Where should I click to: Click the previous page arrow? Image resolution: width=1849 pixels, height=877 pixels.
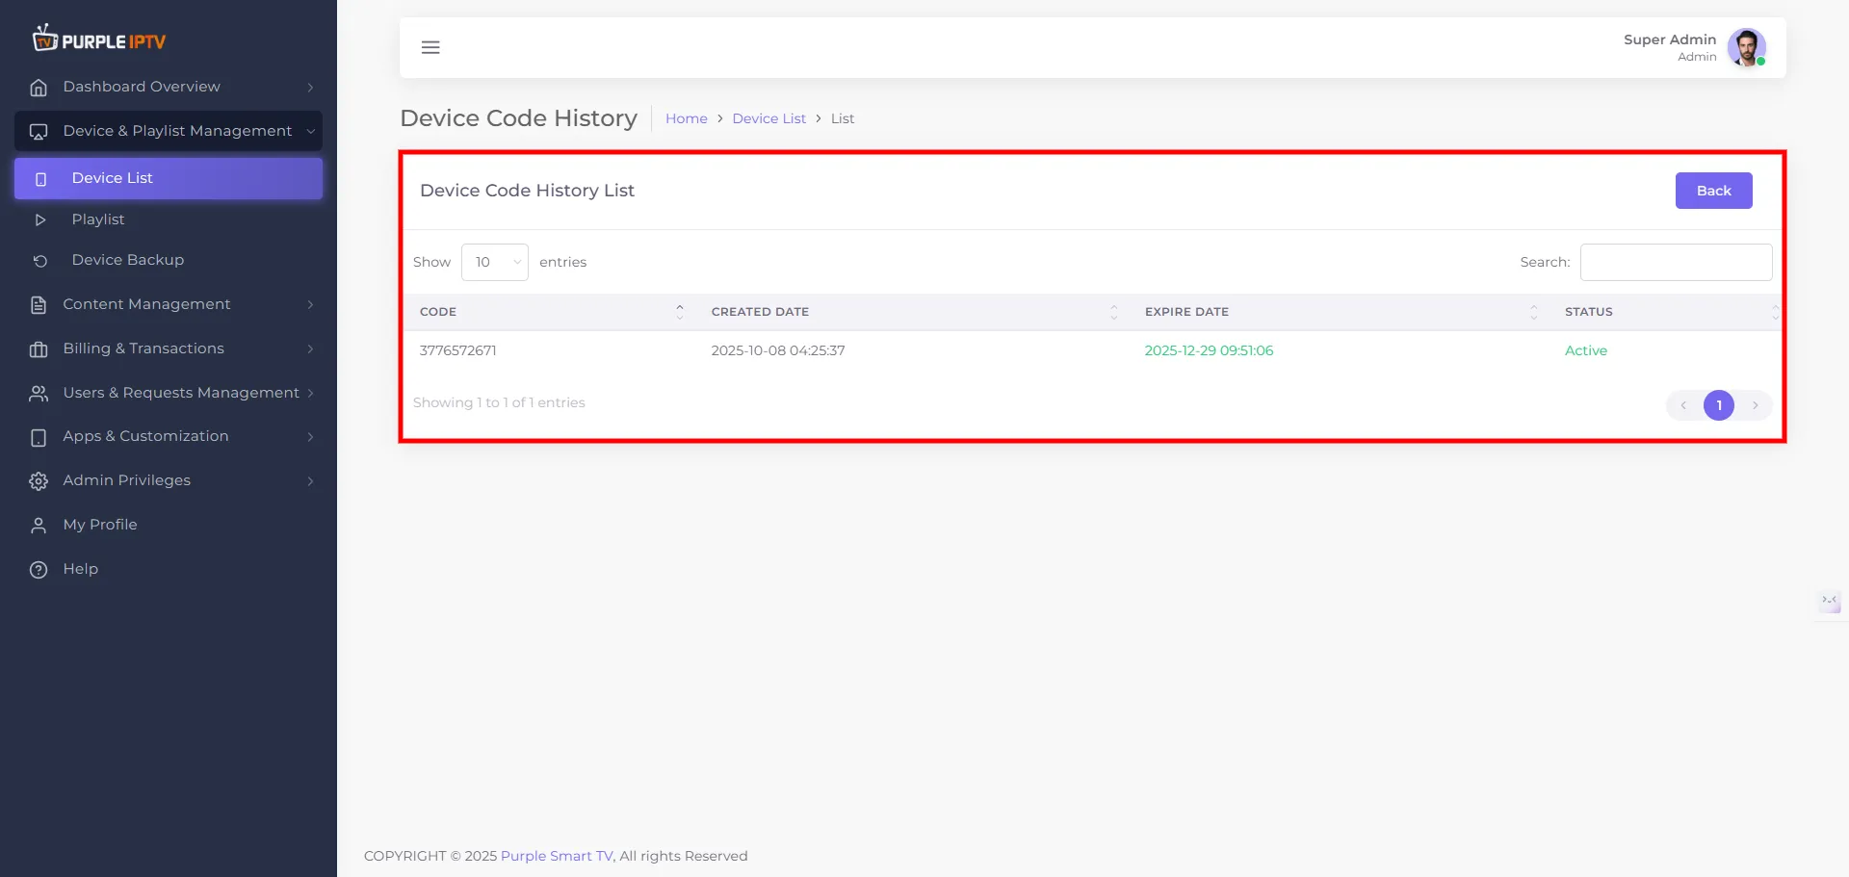[x=1683, y=405]
